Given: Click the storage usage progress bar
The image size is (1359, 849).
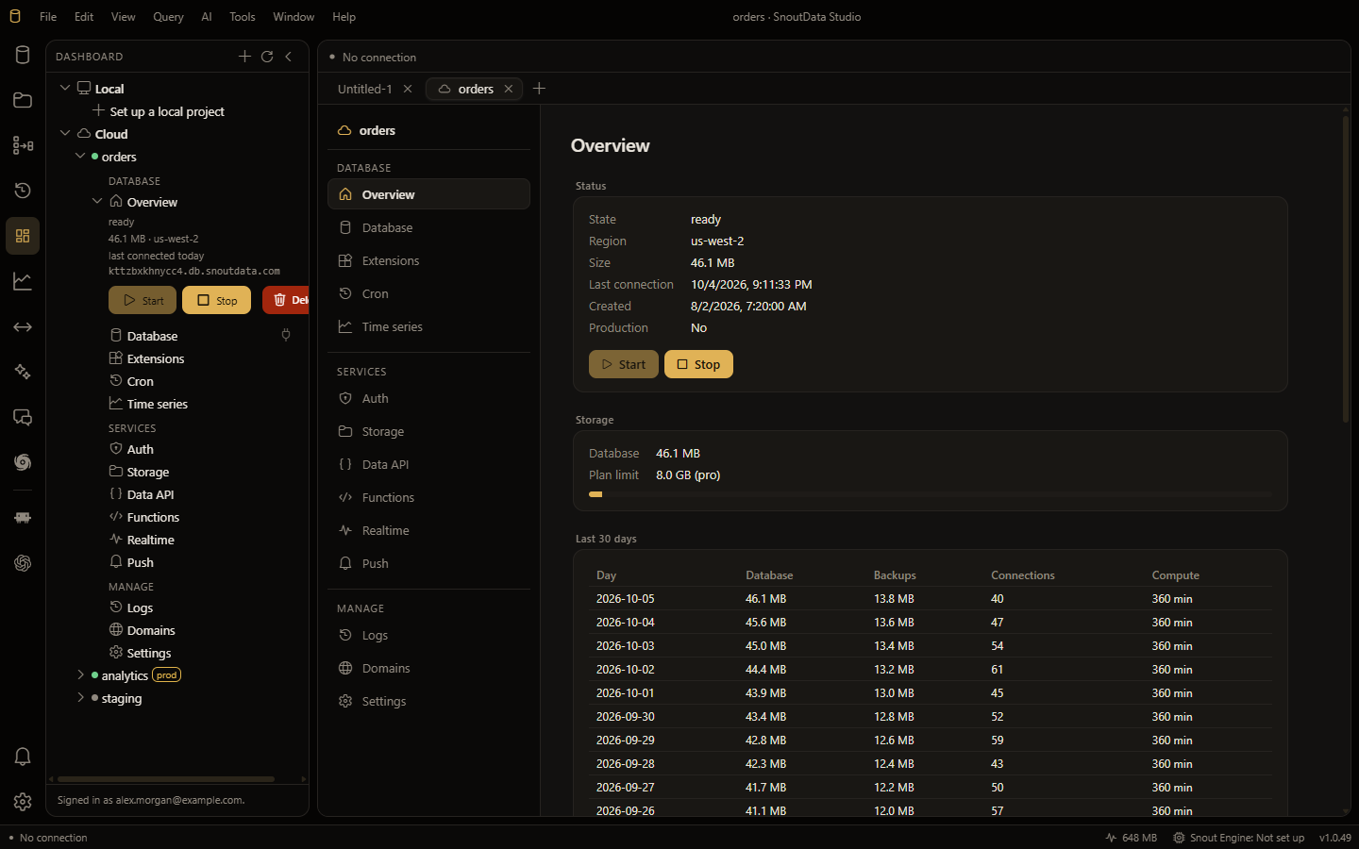Looking at the screenshot, I should pyautogui.click(x=931, y=494).
